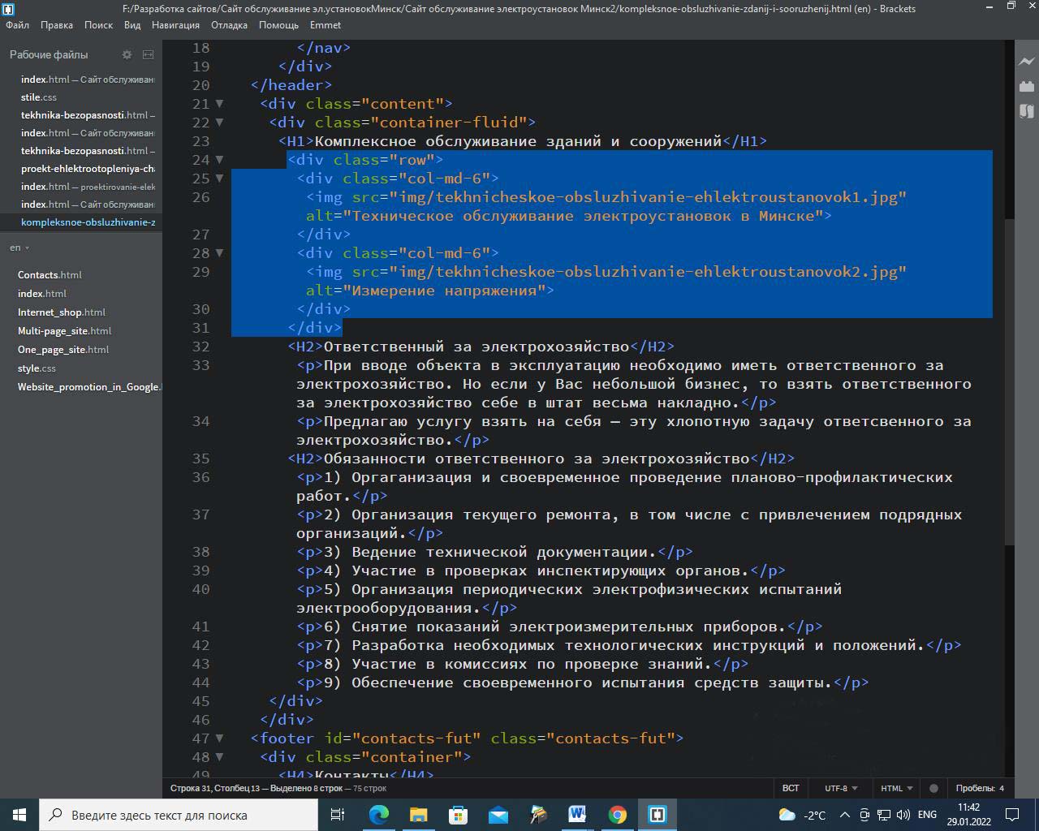This screenshot has height=831, width=1039.
Task: Open the HTML language mode dropdown
Action: pos(896,788)
